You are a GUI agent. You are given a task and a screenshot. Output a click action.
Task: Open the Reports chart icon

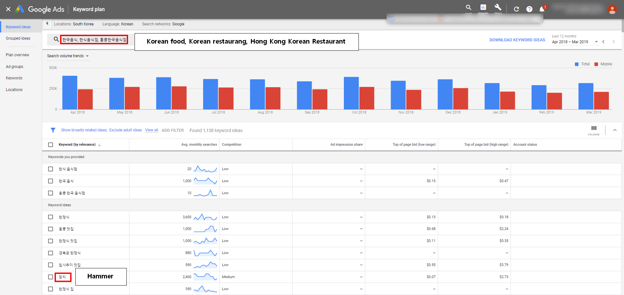point(483,7)
